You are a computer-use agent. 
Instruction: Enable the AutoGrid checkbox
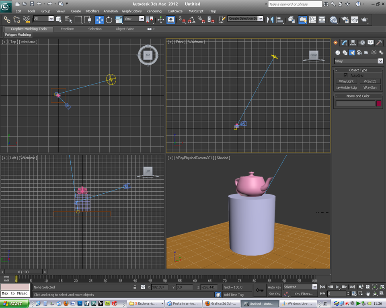point(345,75)
